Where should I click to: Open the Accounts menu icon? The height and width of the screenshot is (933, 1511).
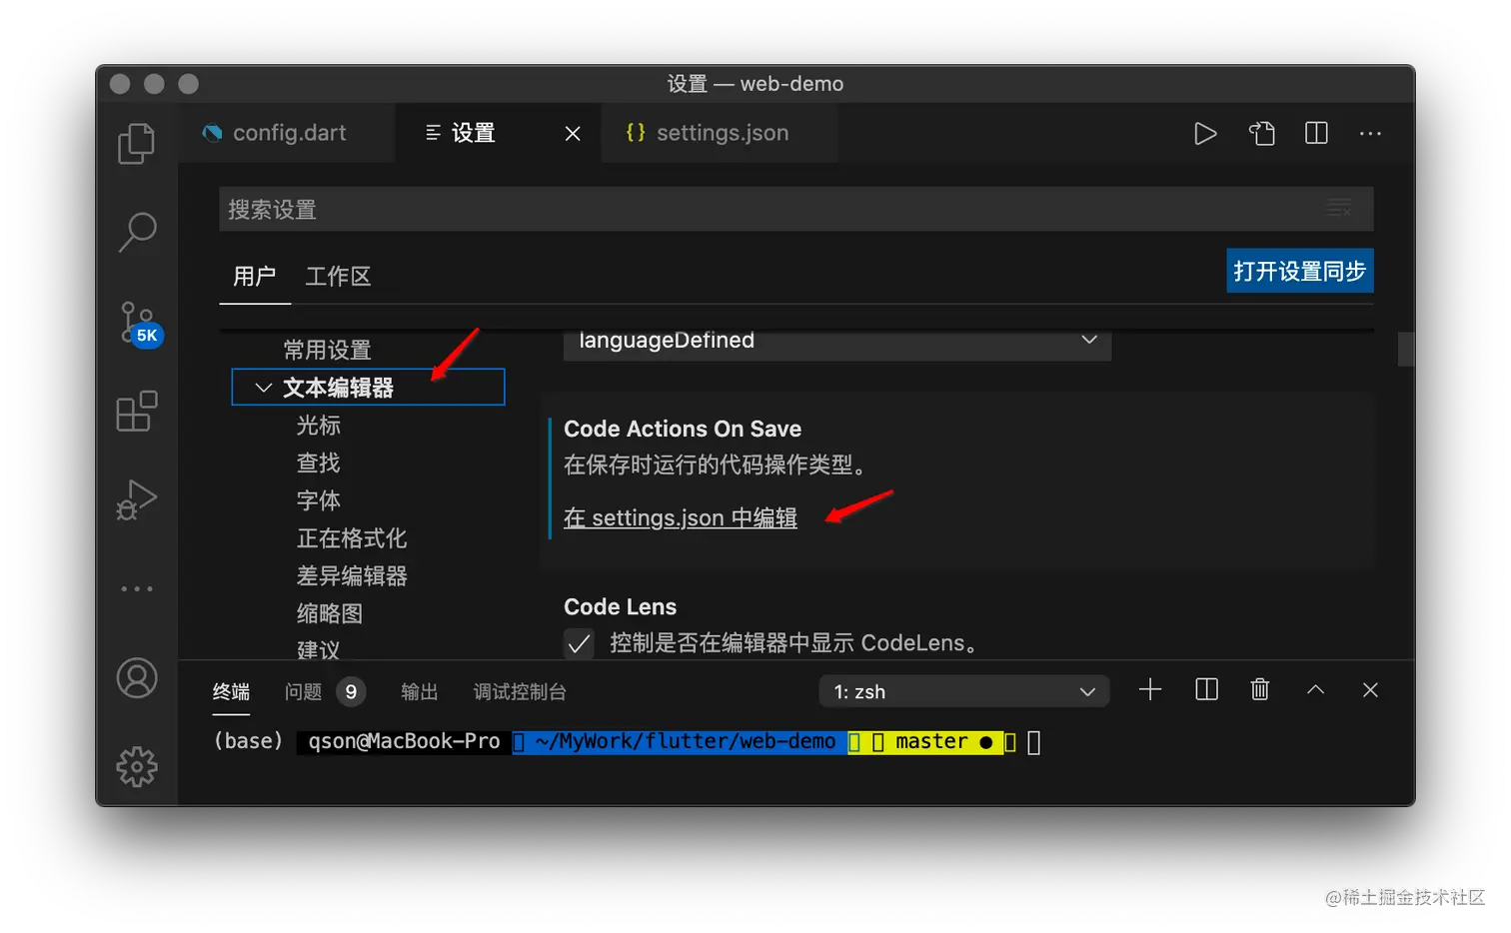(137, 678)
